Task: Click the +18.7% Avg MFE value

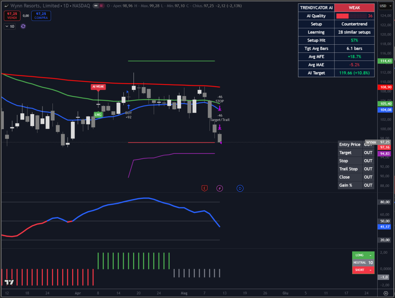Action: tap(354, 57)
